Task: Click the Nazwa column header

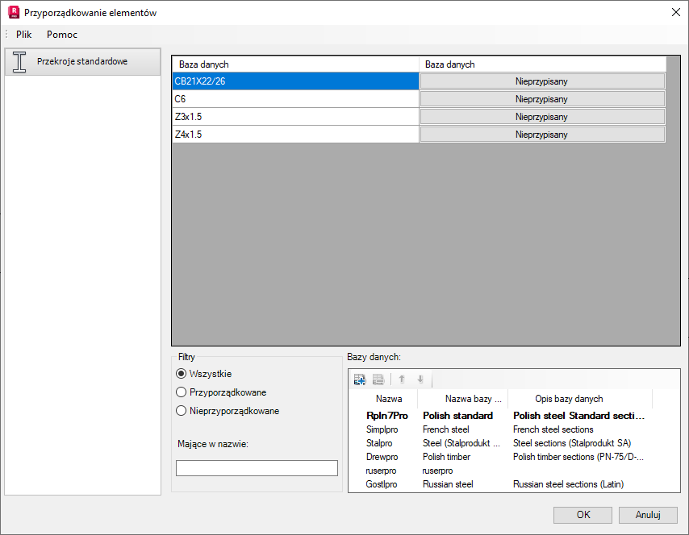Action: point(388,399)
